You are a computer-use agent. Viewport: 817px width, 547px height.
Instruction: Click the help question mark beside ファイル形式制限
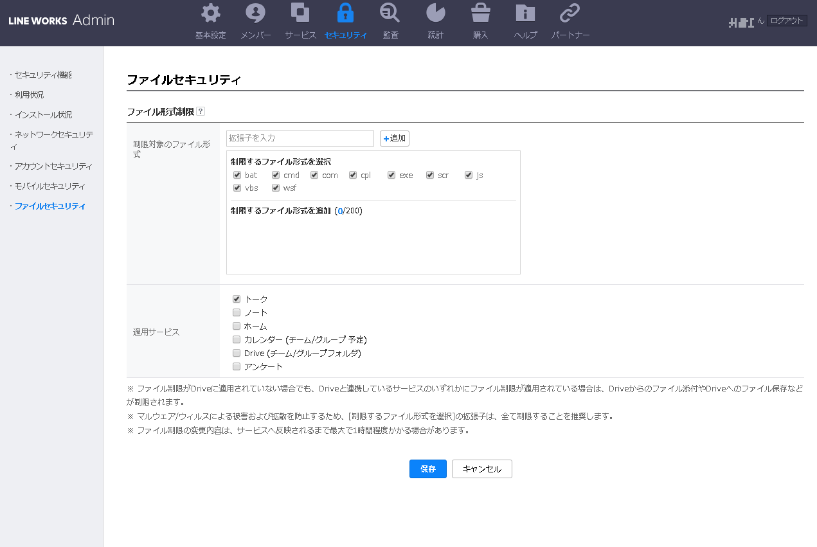201,111
